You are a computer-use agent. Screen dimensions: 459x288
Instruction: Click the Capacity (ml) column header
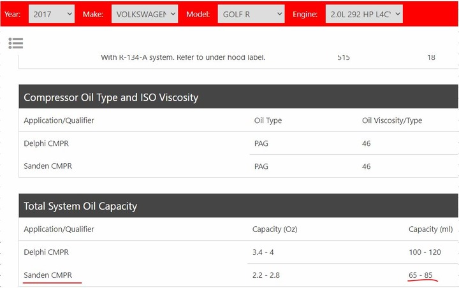pos(430,229)
